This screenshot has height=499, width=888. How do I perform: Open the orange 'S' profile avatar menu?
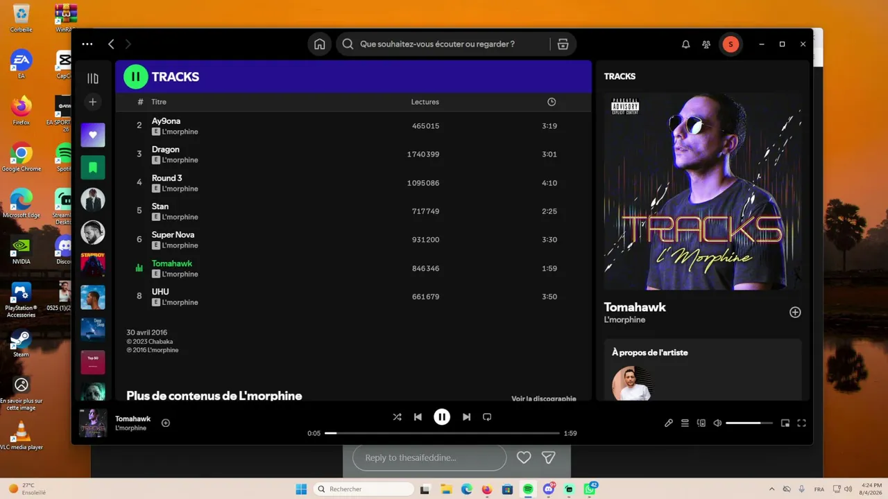point(731,44)
